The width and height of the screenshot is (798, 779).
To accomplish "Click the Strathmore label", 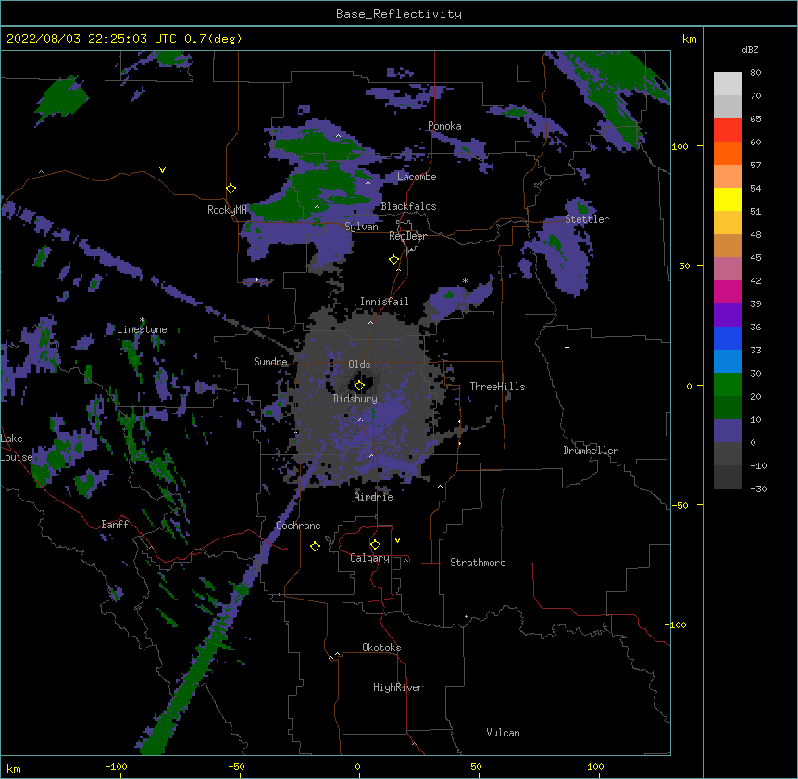I will (478, 563).
